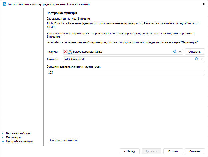This screenshot has height=157, width=208.
Task: Click the fx application icon in title bar
Action: tap(4, 4)
